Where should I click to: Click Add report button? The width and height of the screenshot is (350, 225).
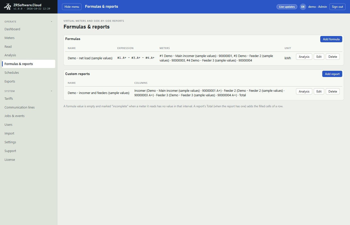click(332, 74)
